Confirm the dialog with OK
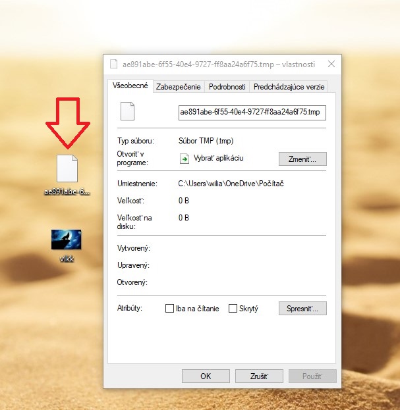This screenshot has height=410, width=400. 205,376
